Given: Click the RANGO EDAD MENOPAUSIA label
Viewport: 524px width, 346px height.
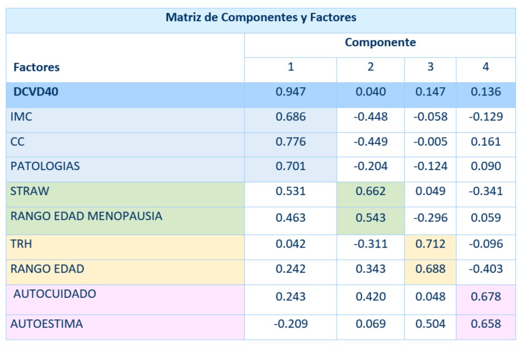Looking at the screenshot, I should [86, 216].
